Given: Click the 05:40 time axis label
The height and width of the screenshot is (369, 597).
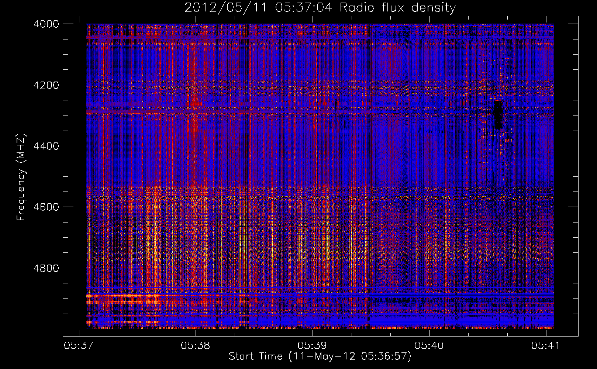Looking at the screenshot, I should [x=429, y=345].
